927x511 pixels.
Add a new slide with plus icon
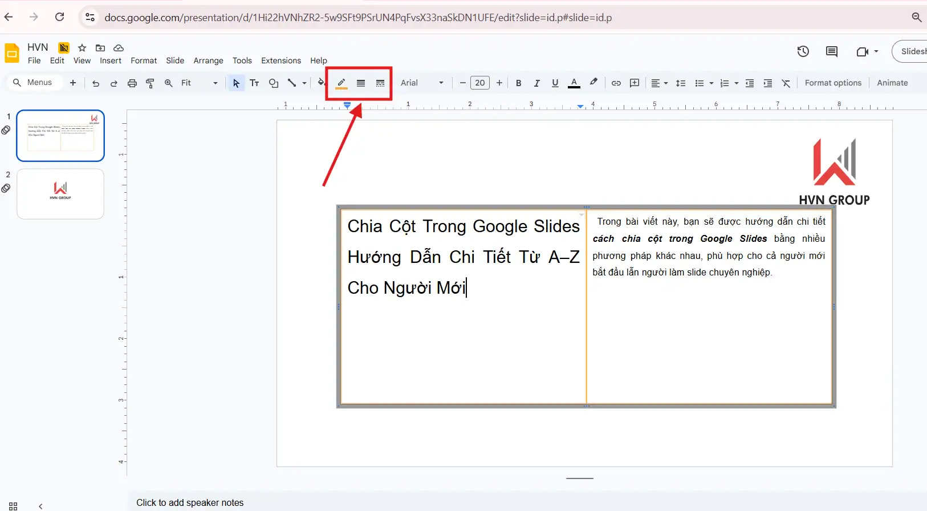coord(73,83)
